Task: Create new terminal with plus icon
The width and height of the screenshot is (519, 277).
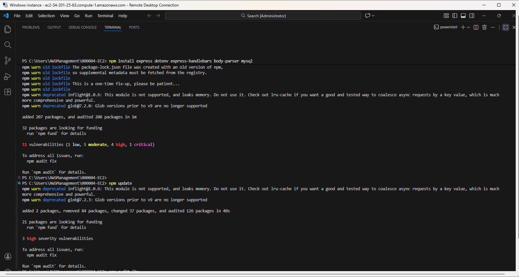Action: pyautogui.click(x=463, y=27)
